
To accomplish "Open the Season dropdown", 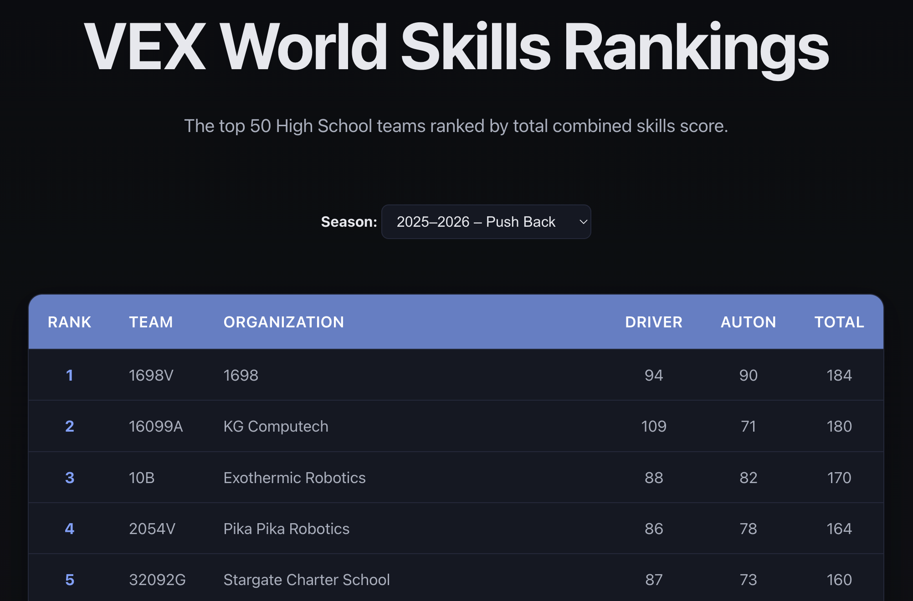I will point(486,222).
